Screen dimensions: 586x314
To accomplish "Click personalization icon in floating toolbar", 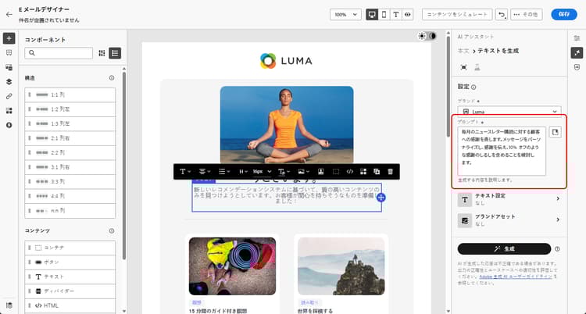I will coord(320,172).
